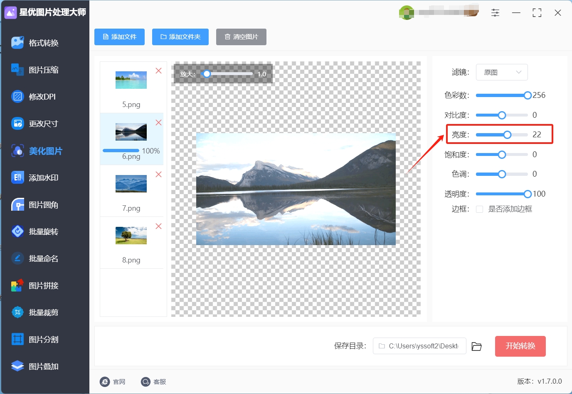The width and height of the screenshot is (572, 394).
Task: Select the 7.png thumbnail
Action: click(131, 184)
